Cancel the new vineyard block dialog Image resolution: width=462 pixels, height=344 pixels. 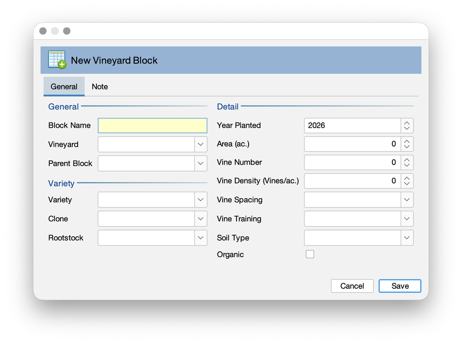click(x=352, y=286)
